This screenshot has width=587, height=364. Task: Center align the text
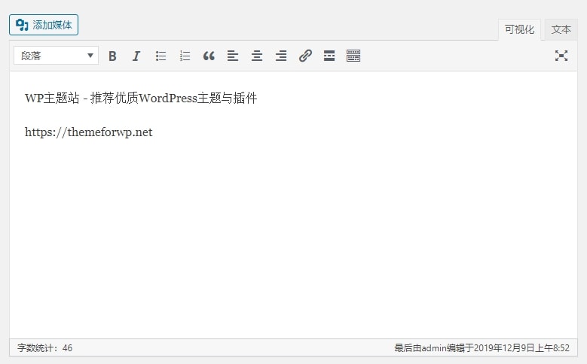pyautogui.click(x=257, y=56)
